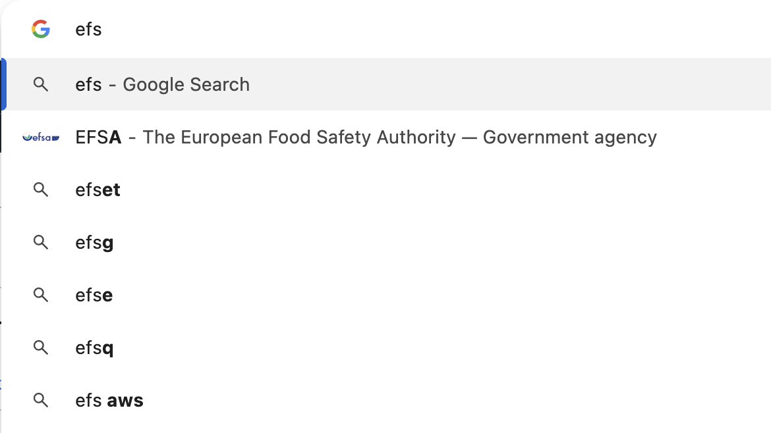Click the 'Government agency' description text
The height and width of the screenshot is (433, 771).
569,137
